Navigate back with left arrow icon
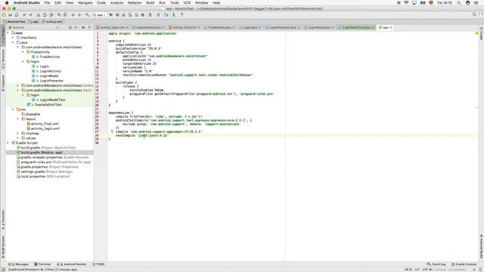This screenshot has height=272, width=484. pyautogui.click(x=73, y=15)
